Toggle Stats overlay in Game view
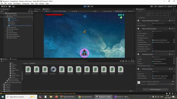The image size is (177, 99). [x=125, y=11]
